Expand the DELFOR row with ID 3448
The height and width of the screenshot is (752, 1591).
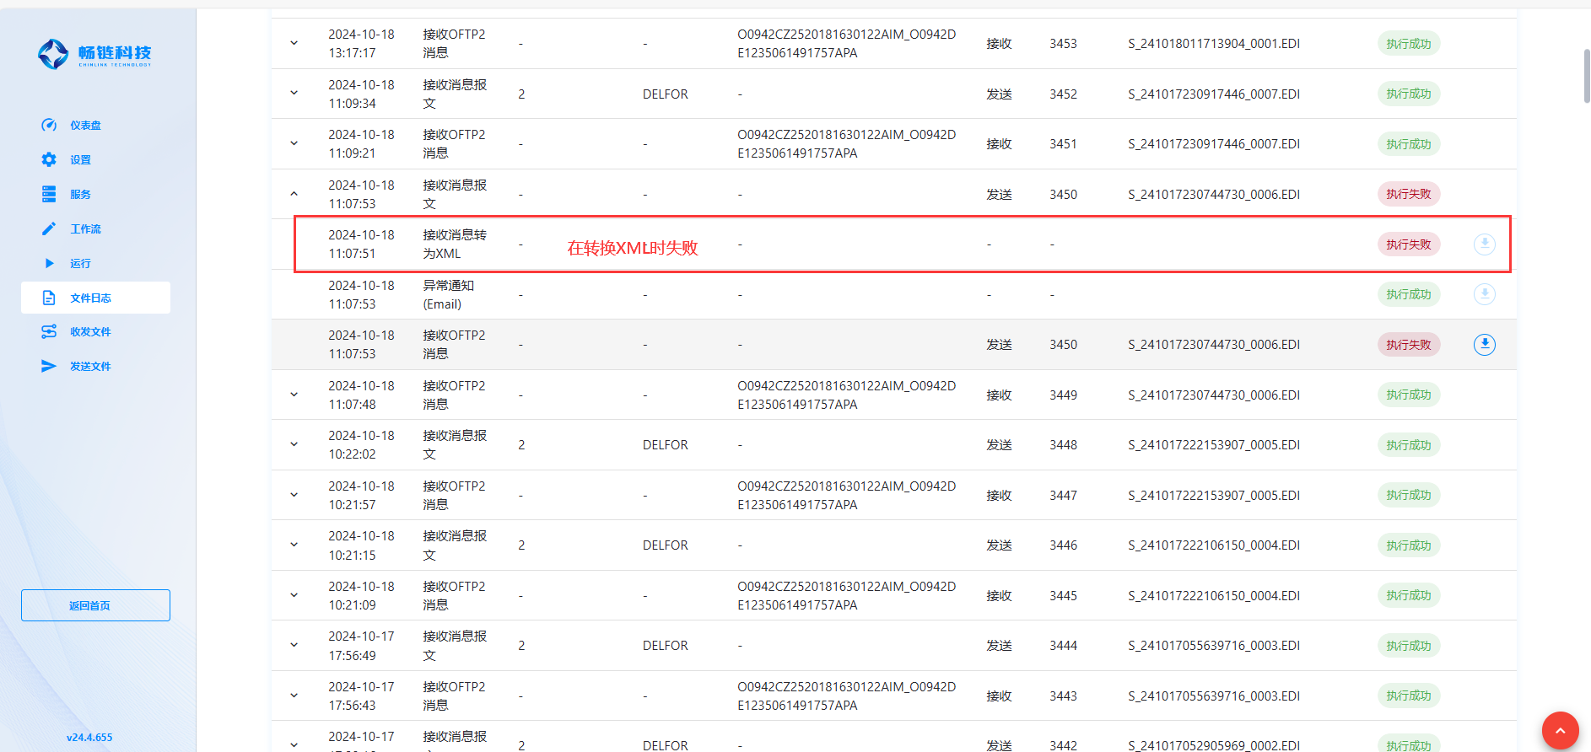[x=294, y=444]
